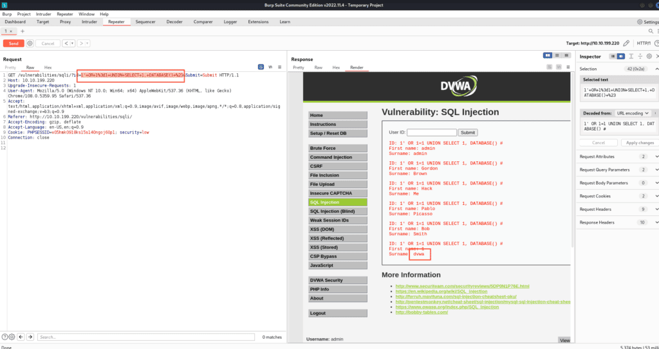Viewport: 659px width, 349px height.
Task: Click the Inspector collapse-all sections icon
Action: click(640, 57)
